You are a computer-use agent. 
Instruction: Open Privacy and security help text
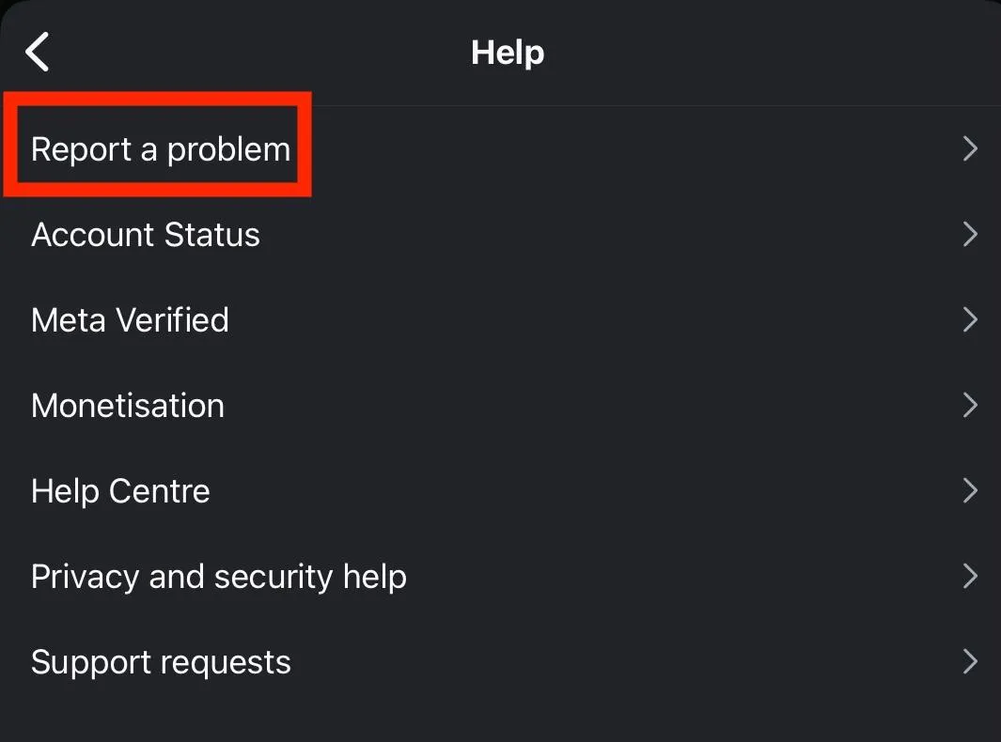[219, 577]
